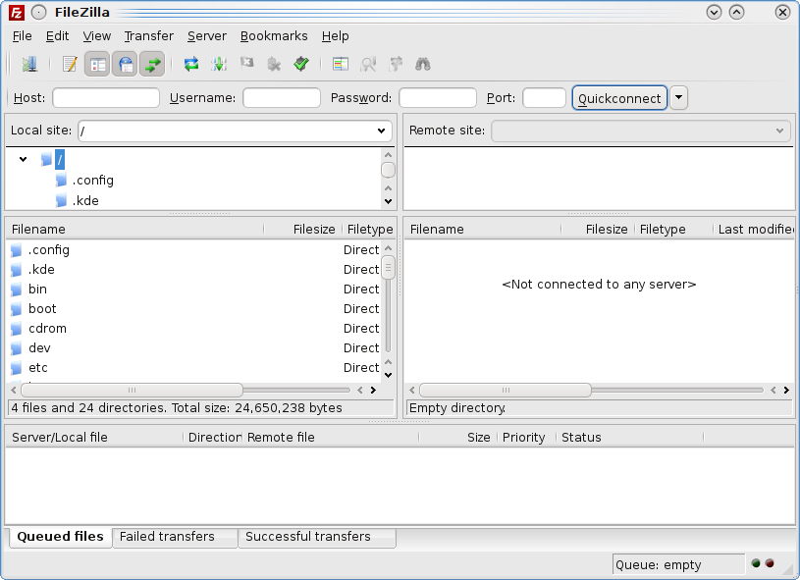Toggle processing of the transfer queue
The height and width of the screenshot is (580, 800).
point(219,65)
